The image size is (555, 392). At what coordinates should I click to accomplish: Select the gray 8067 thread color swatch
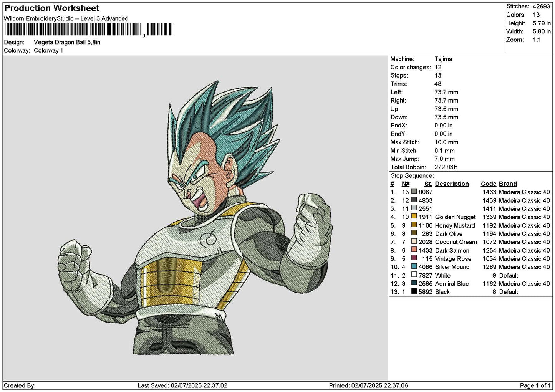click(x=414, y=191)
